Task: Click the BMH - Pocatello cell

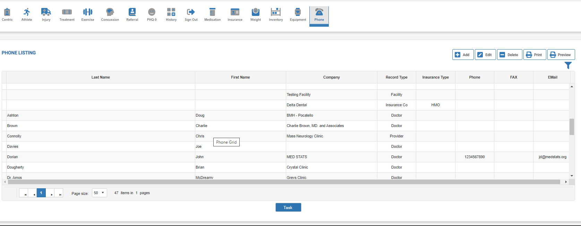Action: [x=331, y=115]
